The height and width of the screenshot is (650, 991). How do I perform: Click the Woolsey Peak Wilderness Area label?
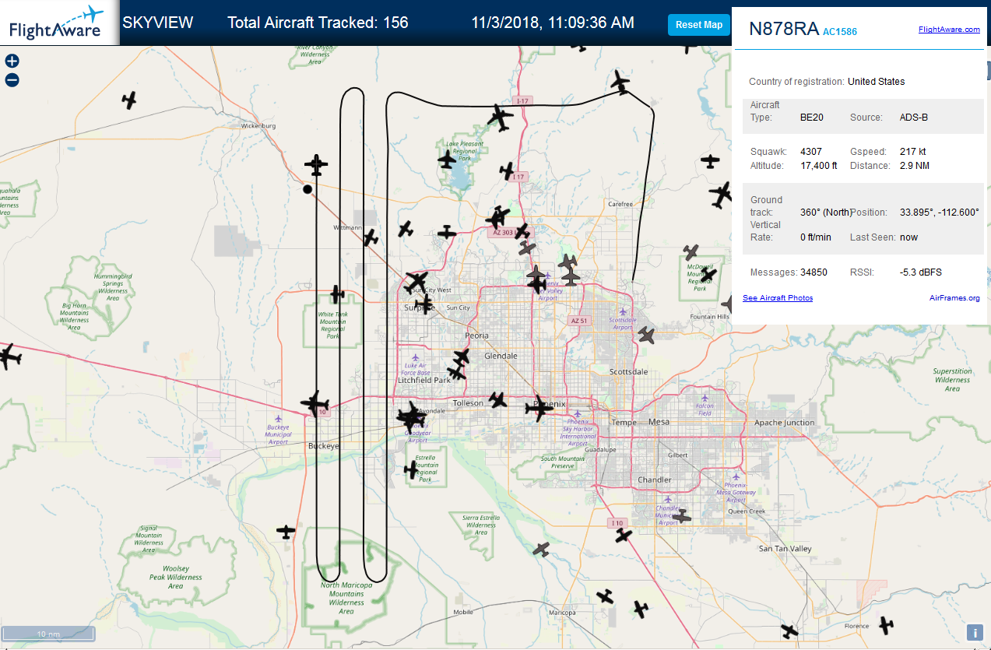pyautogui.click(x=176, y=578)
